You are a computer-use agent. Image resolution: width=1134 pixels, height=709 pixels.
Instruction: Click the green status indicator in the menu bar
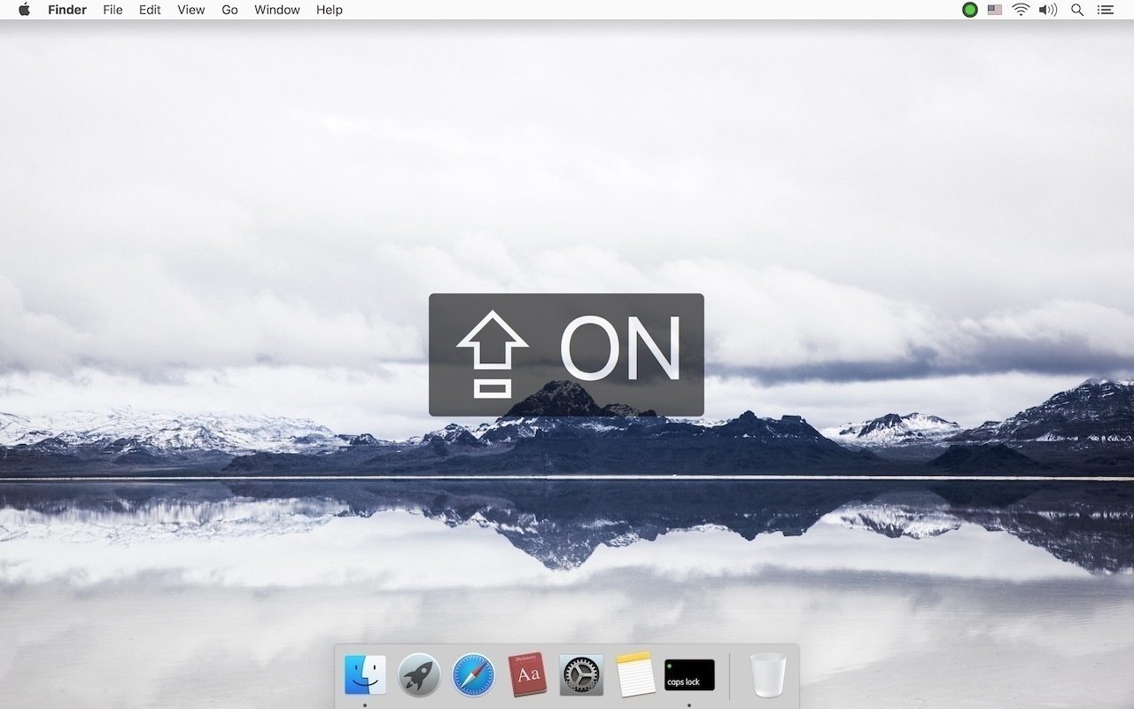[970, 10]
